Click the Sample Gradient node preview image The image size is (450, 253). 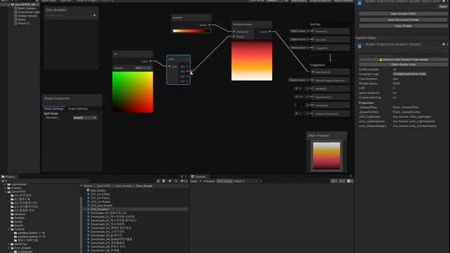coord(252,60)
